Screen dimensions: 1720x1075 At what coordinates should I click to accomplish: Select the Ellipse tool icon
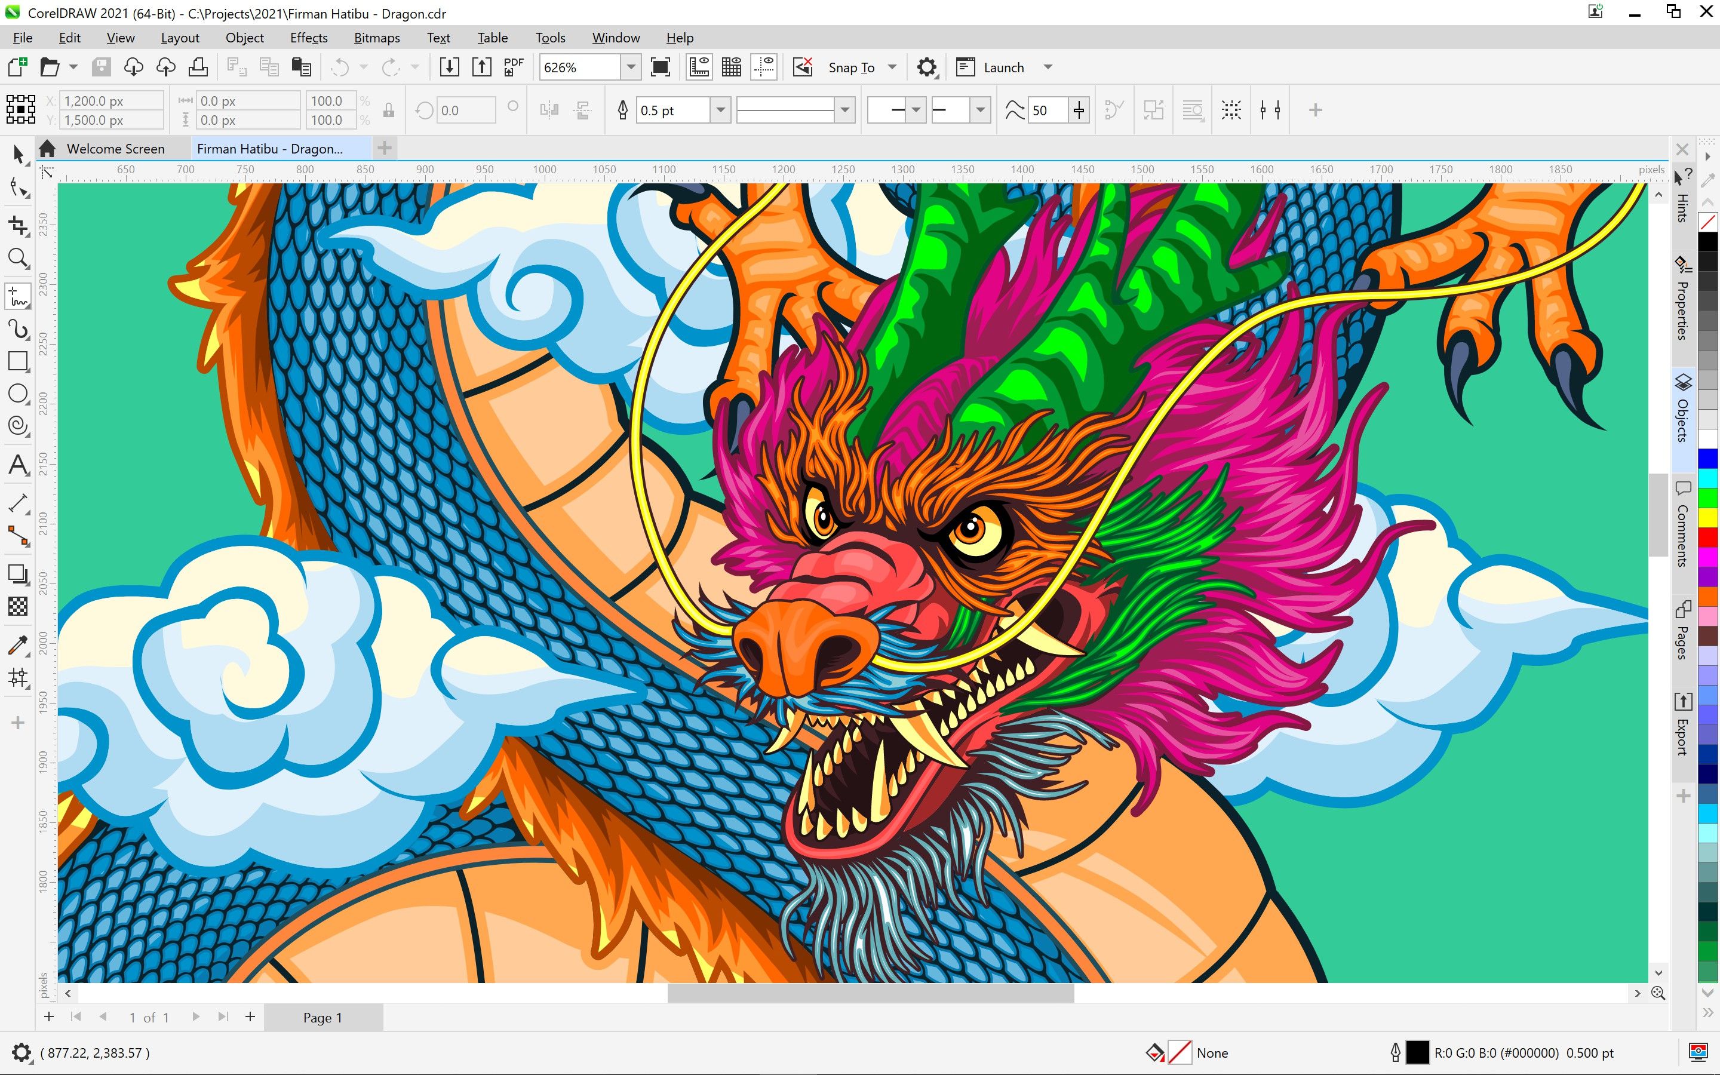click(17, 398)
